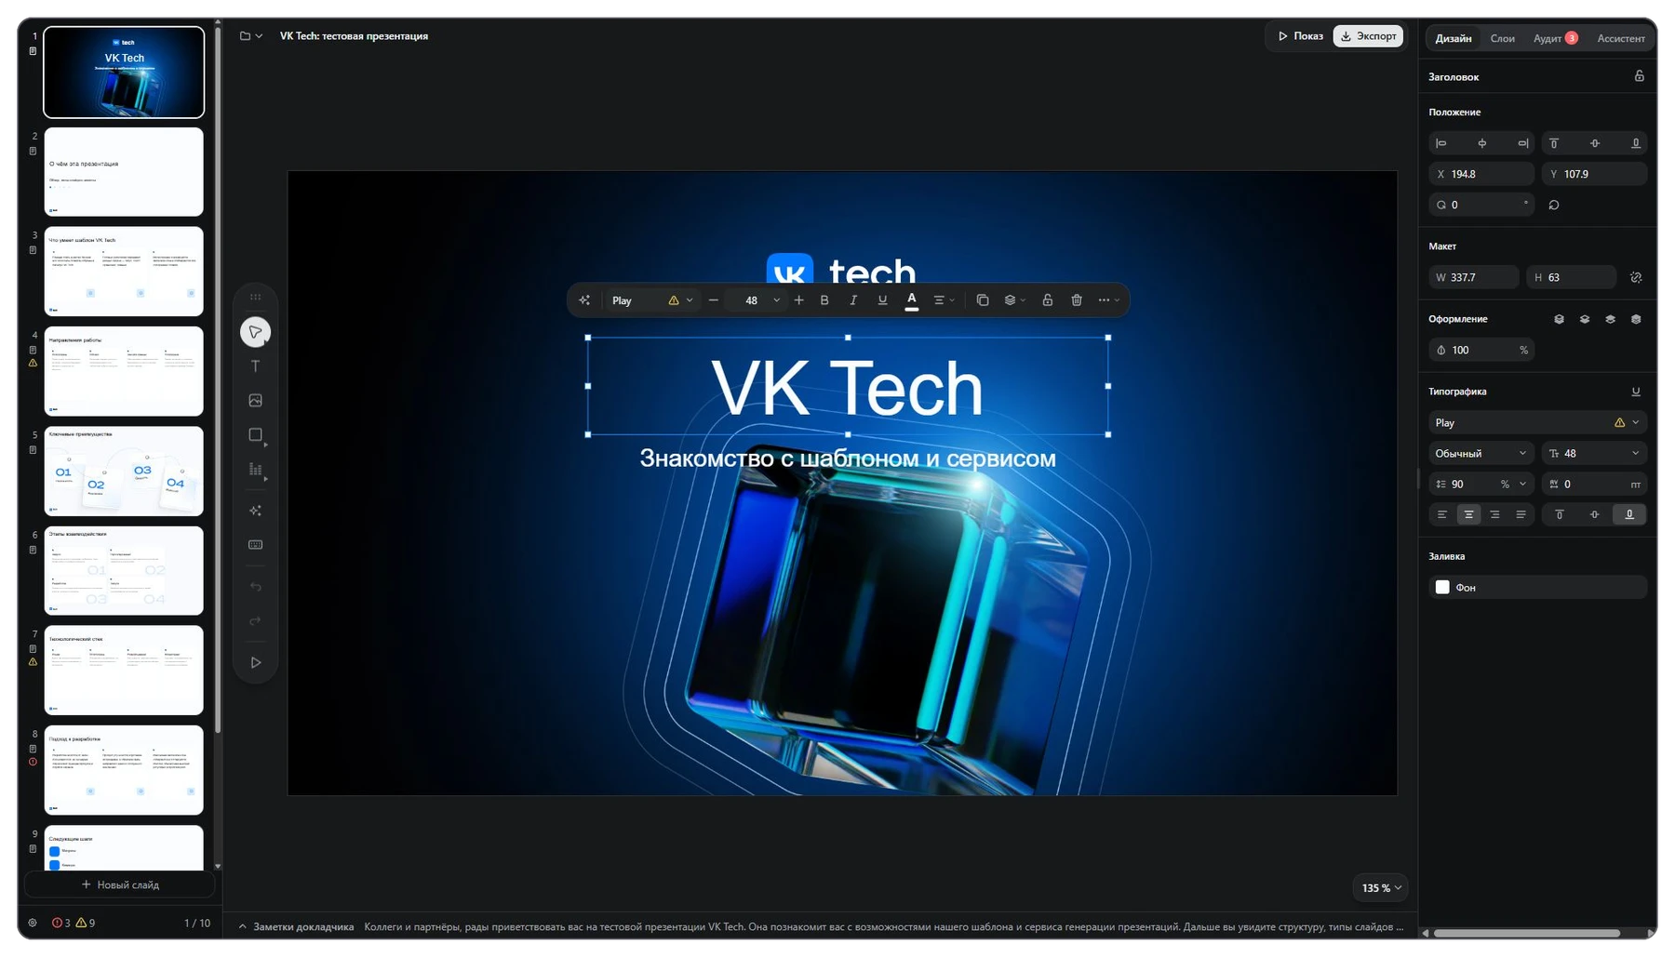Click the rotate reset icon next to rotation field
The width and height of the screenshot is (1675, 957).
tap(1553, 205)
